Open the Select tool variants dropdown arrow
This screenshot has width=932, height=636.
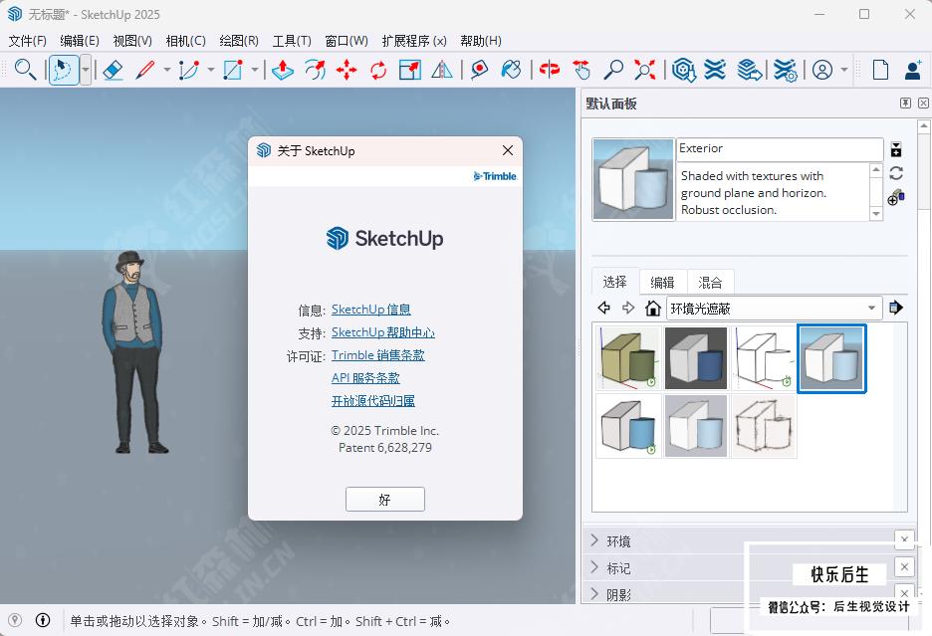pos(86,70)
